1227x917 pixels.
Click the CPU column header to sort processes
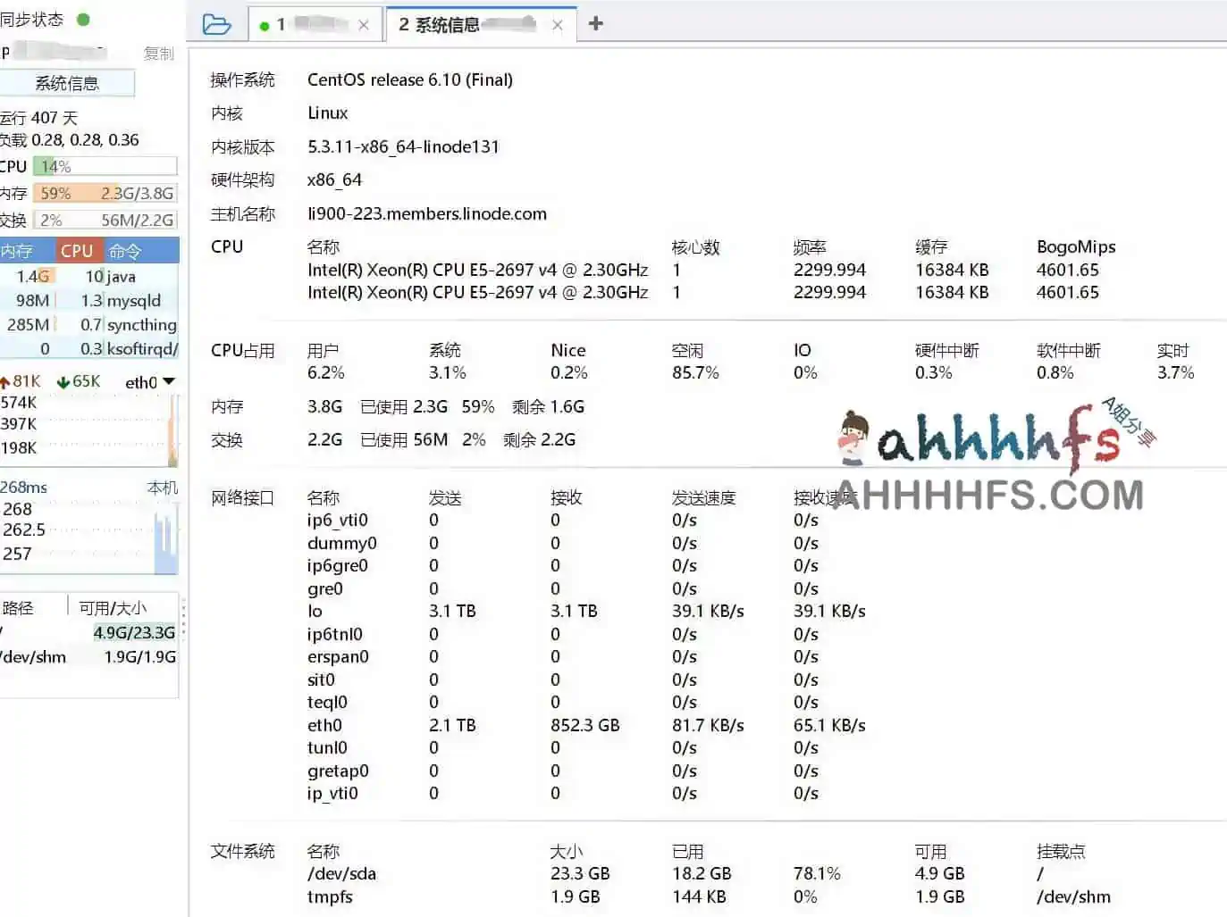77,251
